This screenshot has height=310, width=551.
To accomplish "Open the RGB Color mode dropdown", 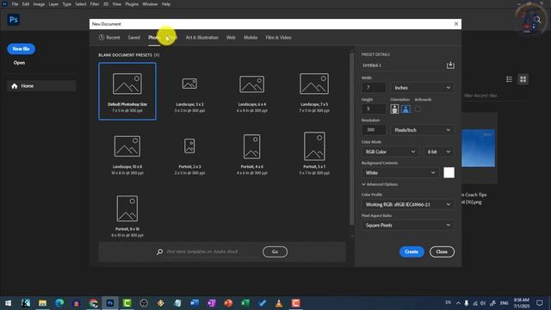I will coord(390,152).
